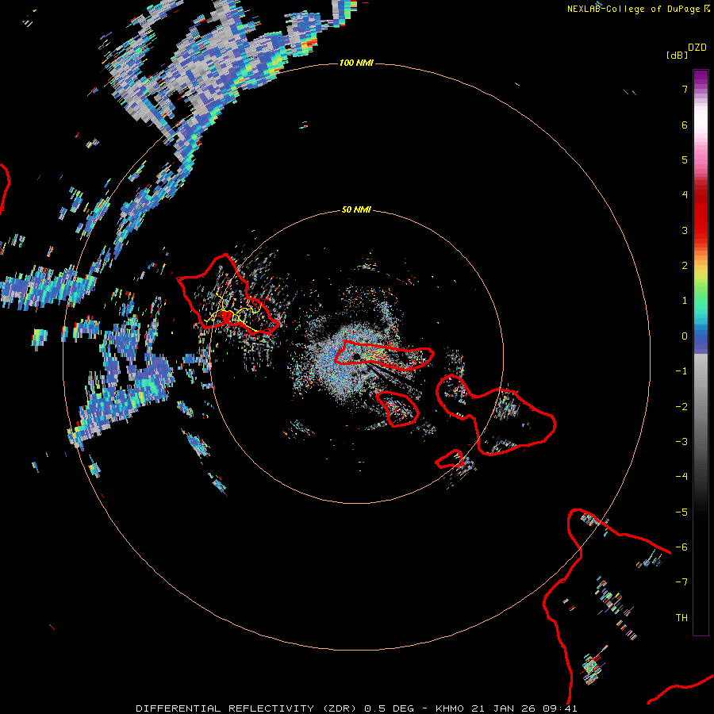714x714 pixels.
Task: Click the -1 value on the color scale
Action: click(x=681, y=371)
